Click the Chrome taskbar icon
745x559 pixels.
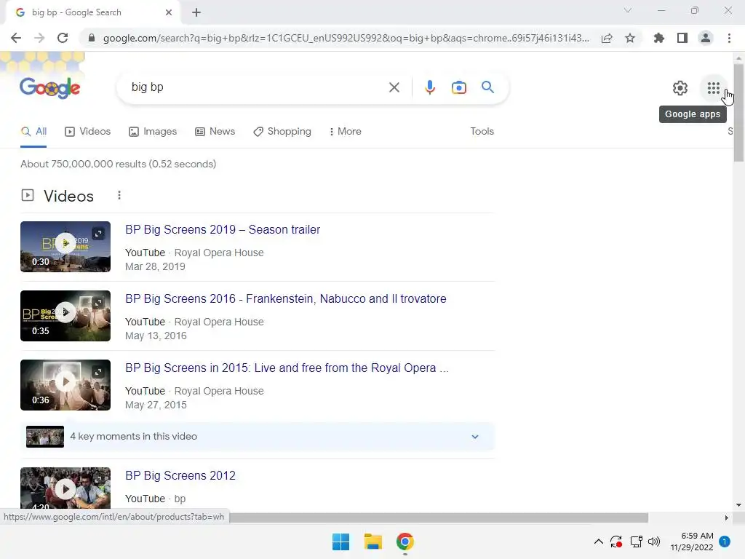point(405,542)
